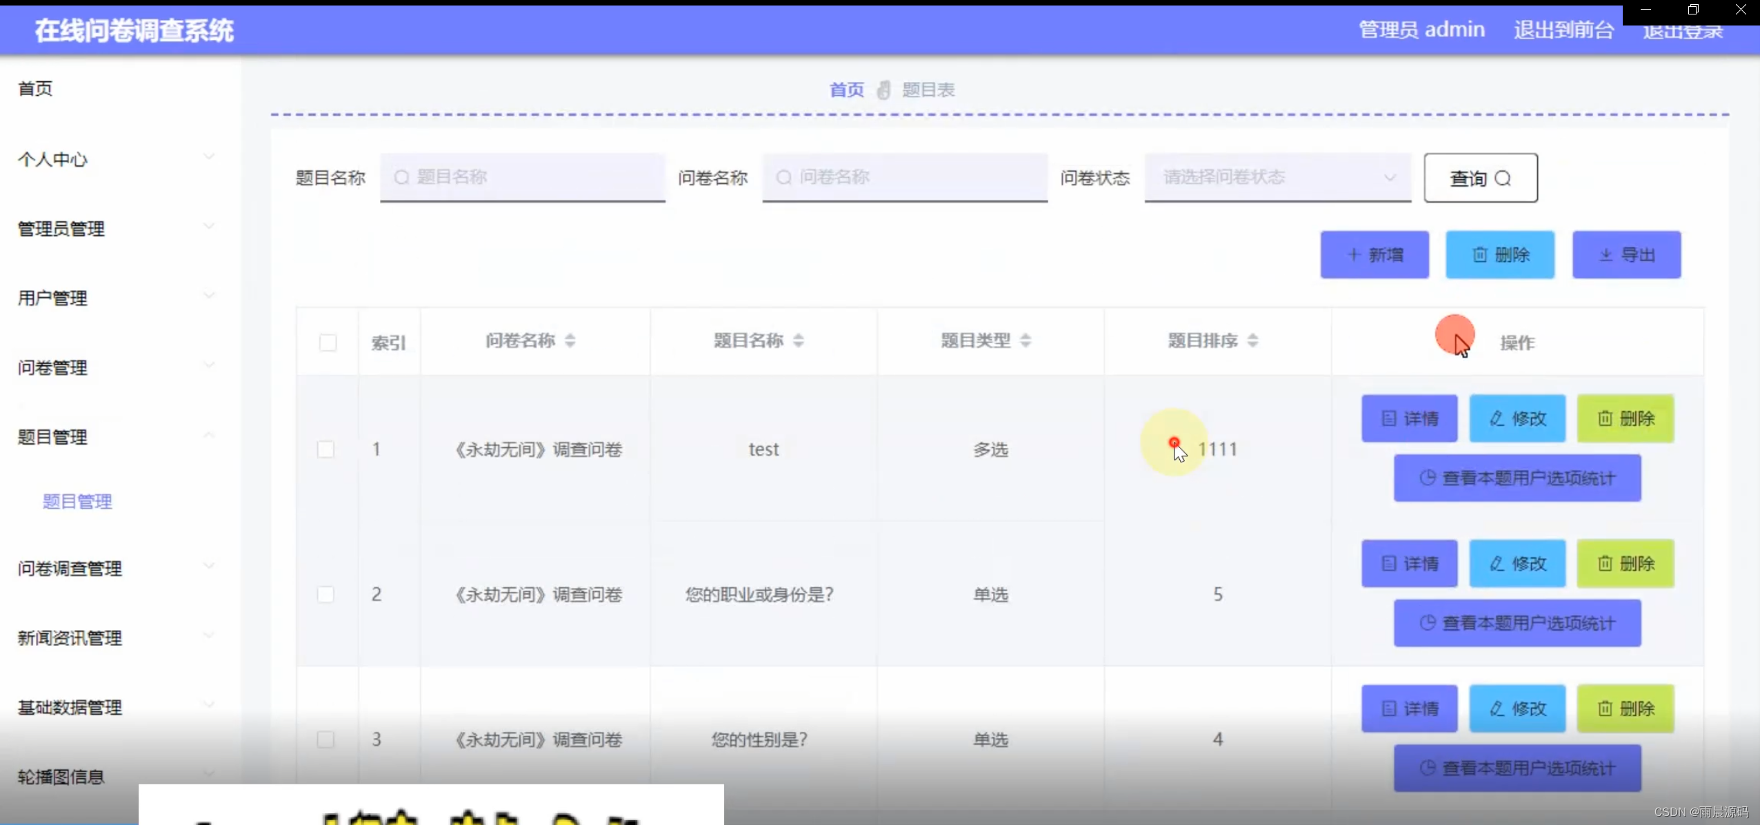
Task: Sort by 题目类型 column arrows
Action: tap(1026, 340)
